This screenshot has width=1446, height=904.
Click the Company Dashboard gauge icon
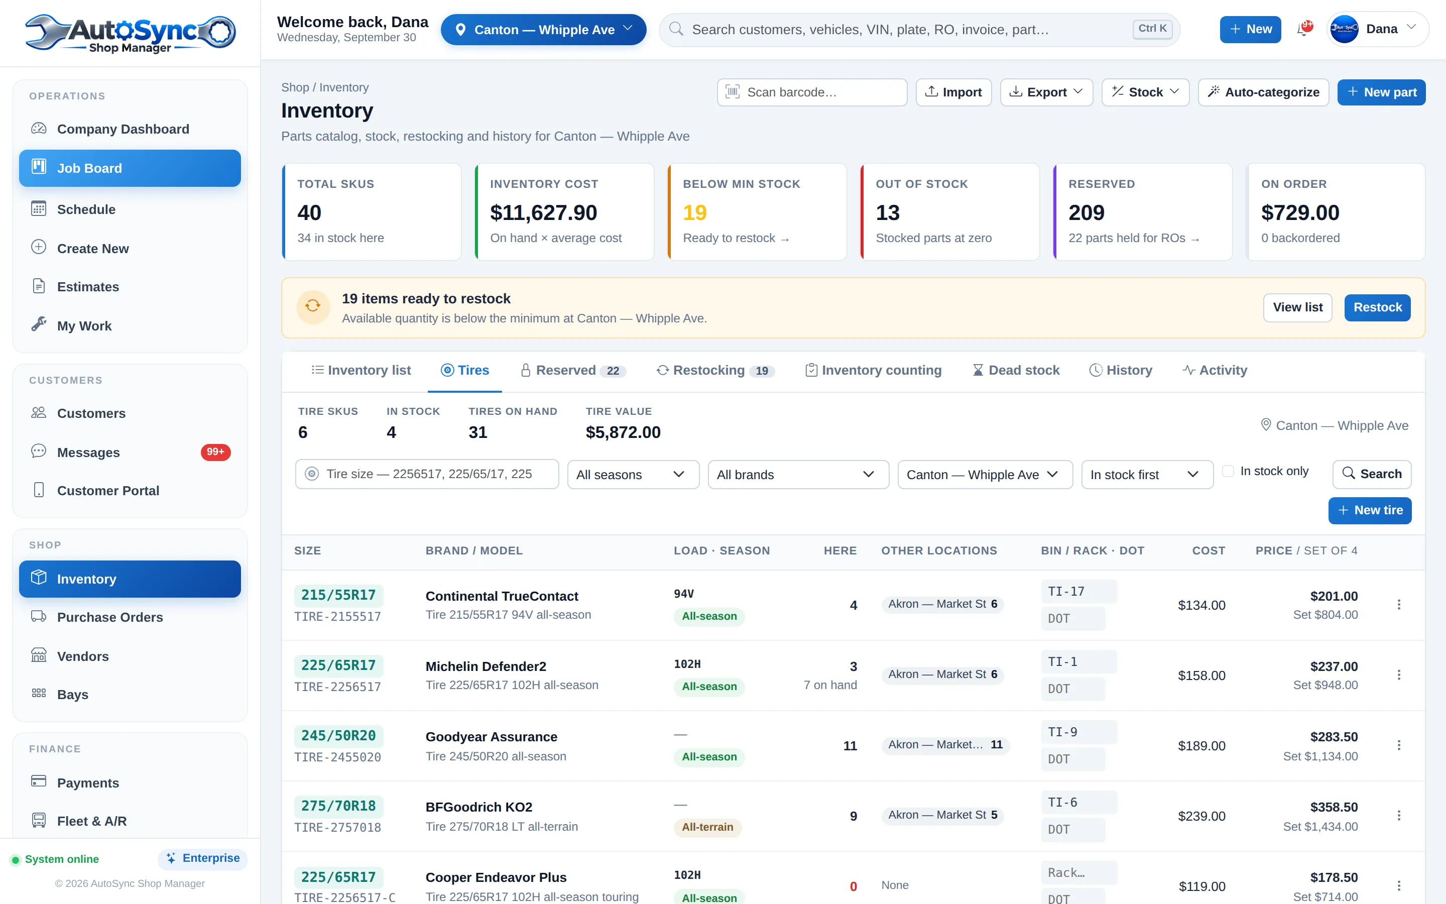pyautogui.click(x=39, y=129)
